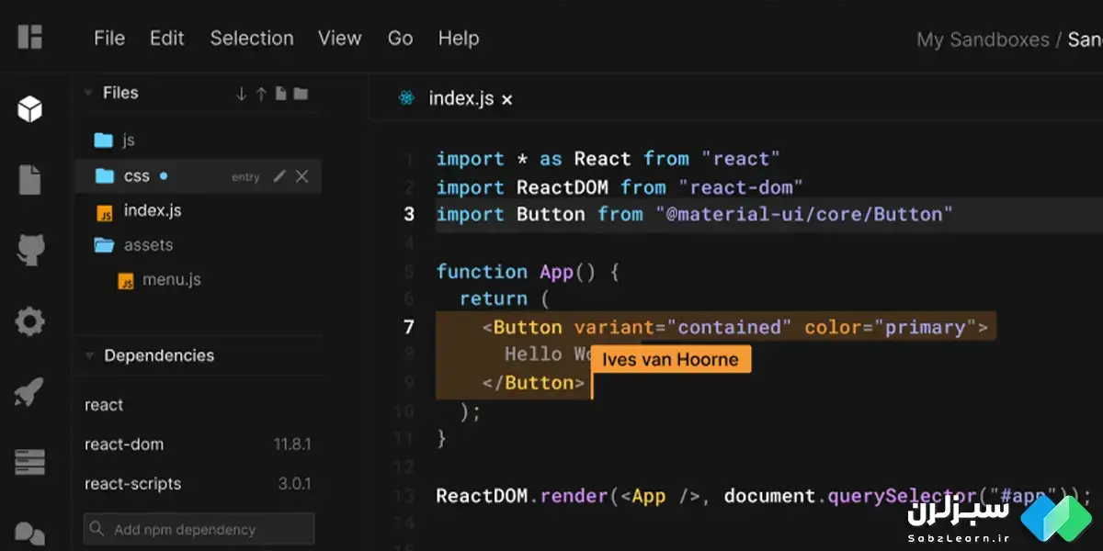This screenshot has height=551, width=1103.
Task: Open the Live chat bubbles icon
Action: [30, 534]
